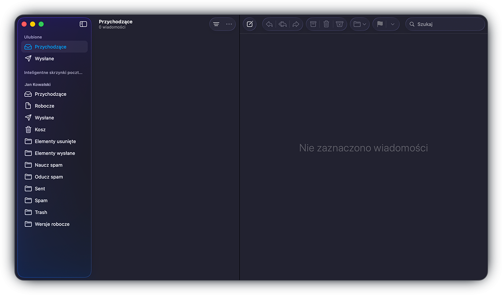Click the Reply All icon
The image size is (502, 295).
pyautogui.click(x=282, y=24)
